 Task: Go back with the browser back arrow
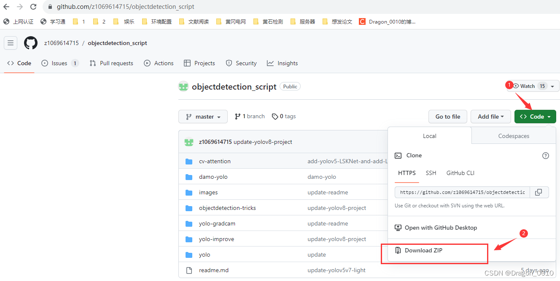pyautogui.click(x=6, y=7)
